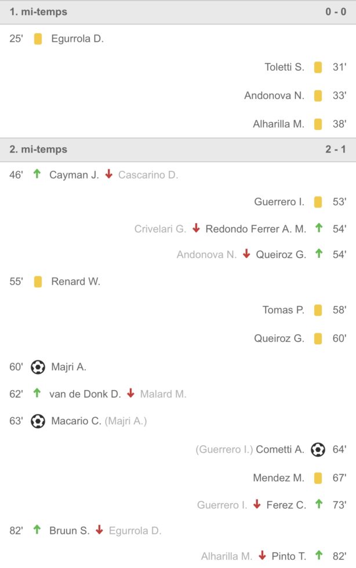Click the green substitution arrow beside Cayman J.

point(37,174)
